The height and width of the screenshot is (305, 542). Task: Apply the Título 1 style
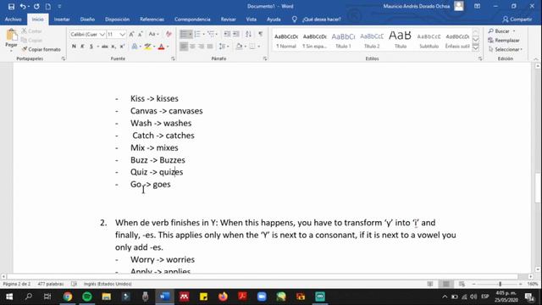(343, 40)
